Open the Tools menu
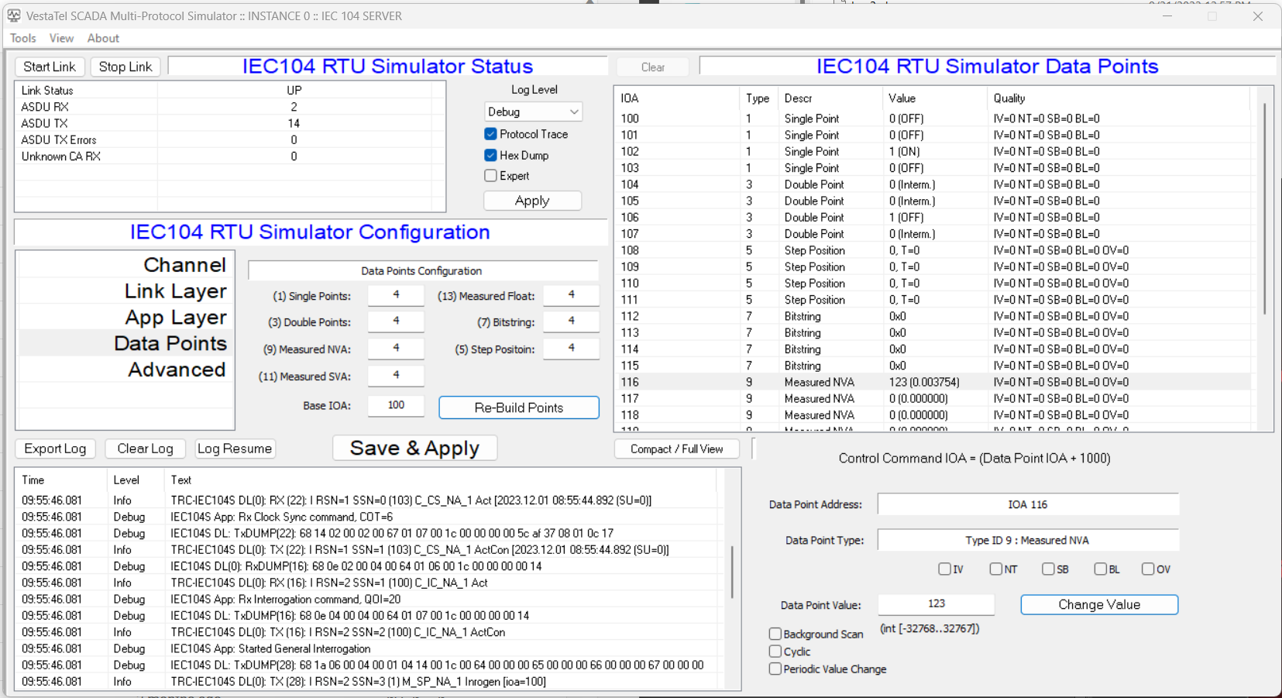1282x698 pixels. (23, 38)
